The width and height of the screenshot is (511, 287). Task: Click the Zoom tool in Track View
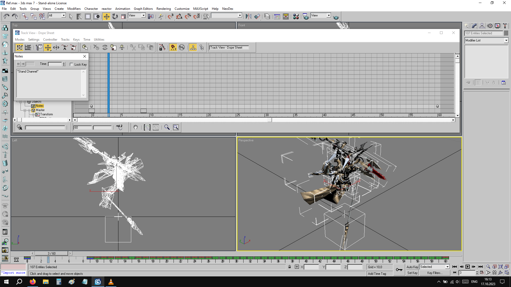coord(167,127)
